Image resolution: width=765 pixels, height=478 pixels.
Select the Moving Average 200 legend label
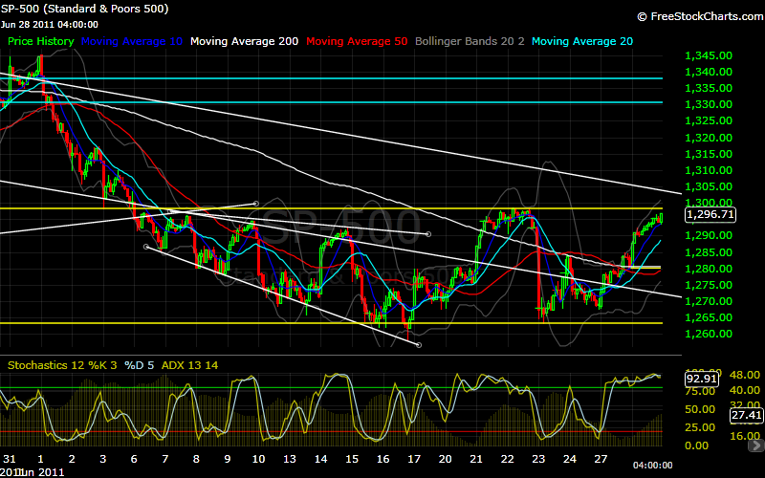(245, 41)
